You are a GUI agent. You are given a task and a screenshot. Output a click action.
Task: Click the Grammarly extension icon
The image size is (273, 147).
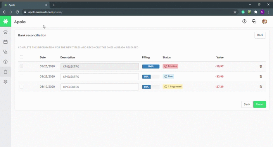(243, 12)
